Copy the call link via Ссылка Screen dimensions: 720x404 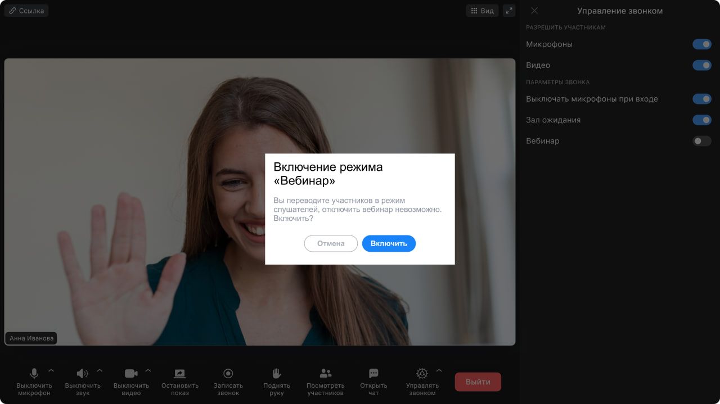[26, 11]
